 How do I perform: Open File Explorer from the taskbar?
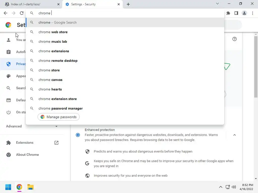pos(30,187)
